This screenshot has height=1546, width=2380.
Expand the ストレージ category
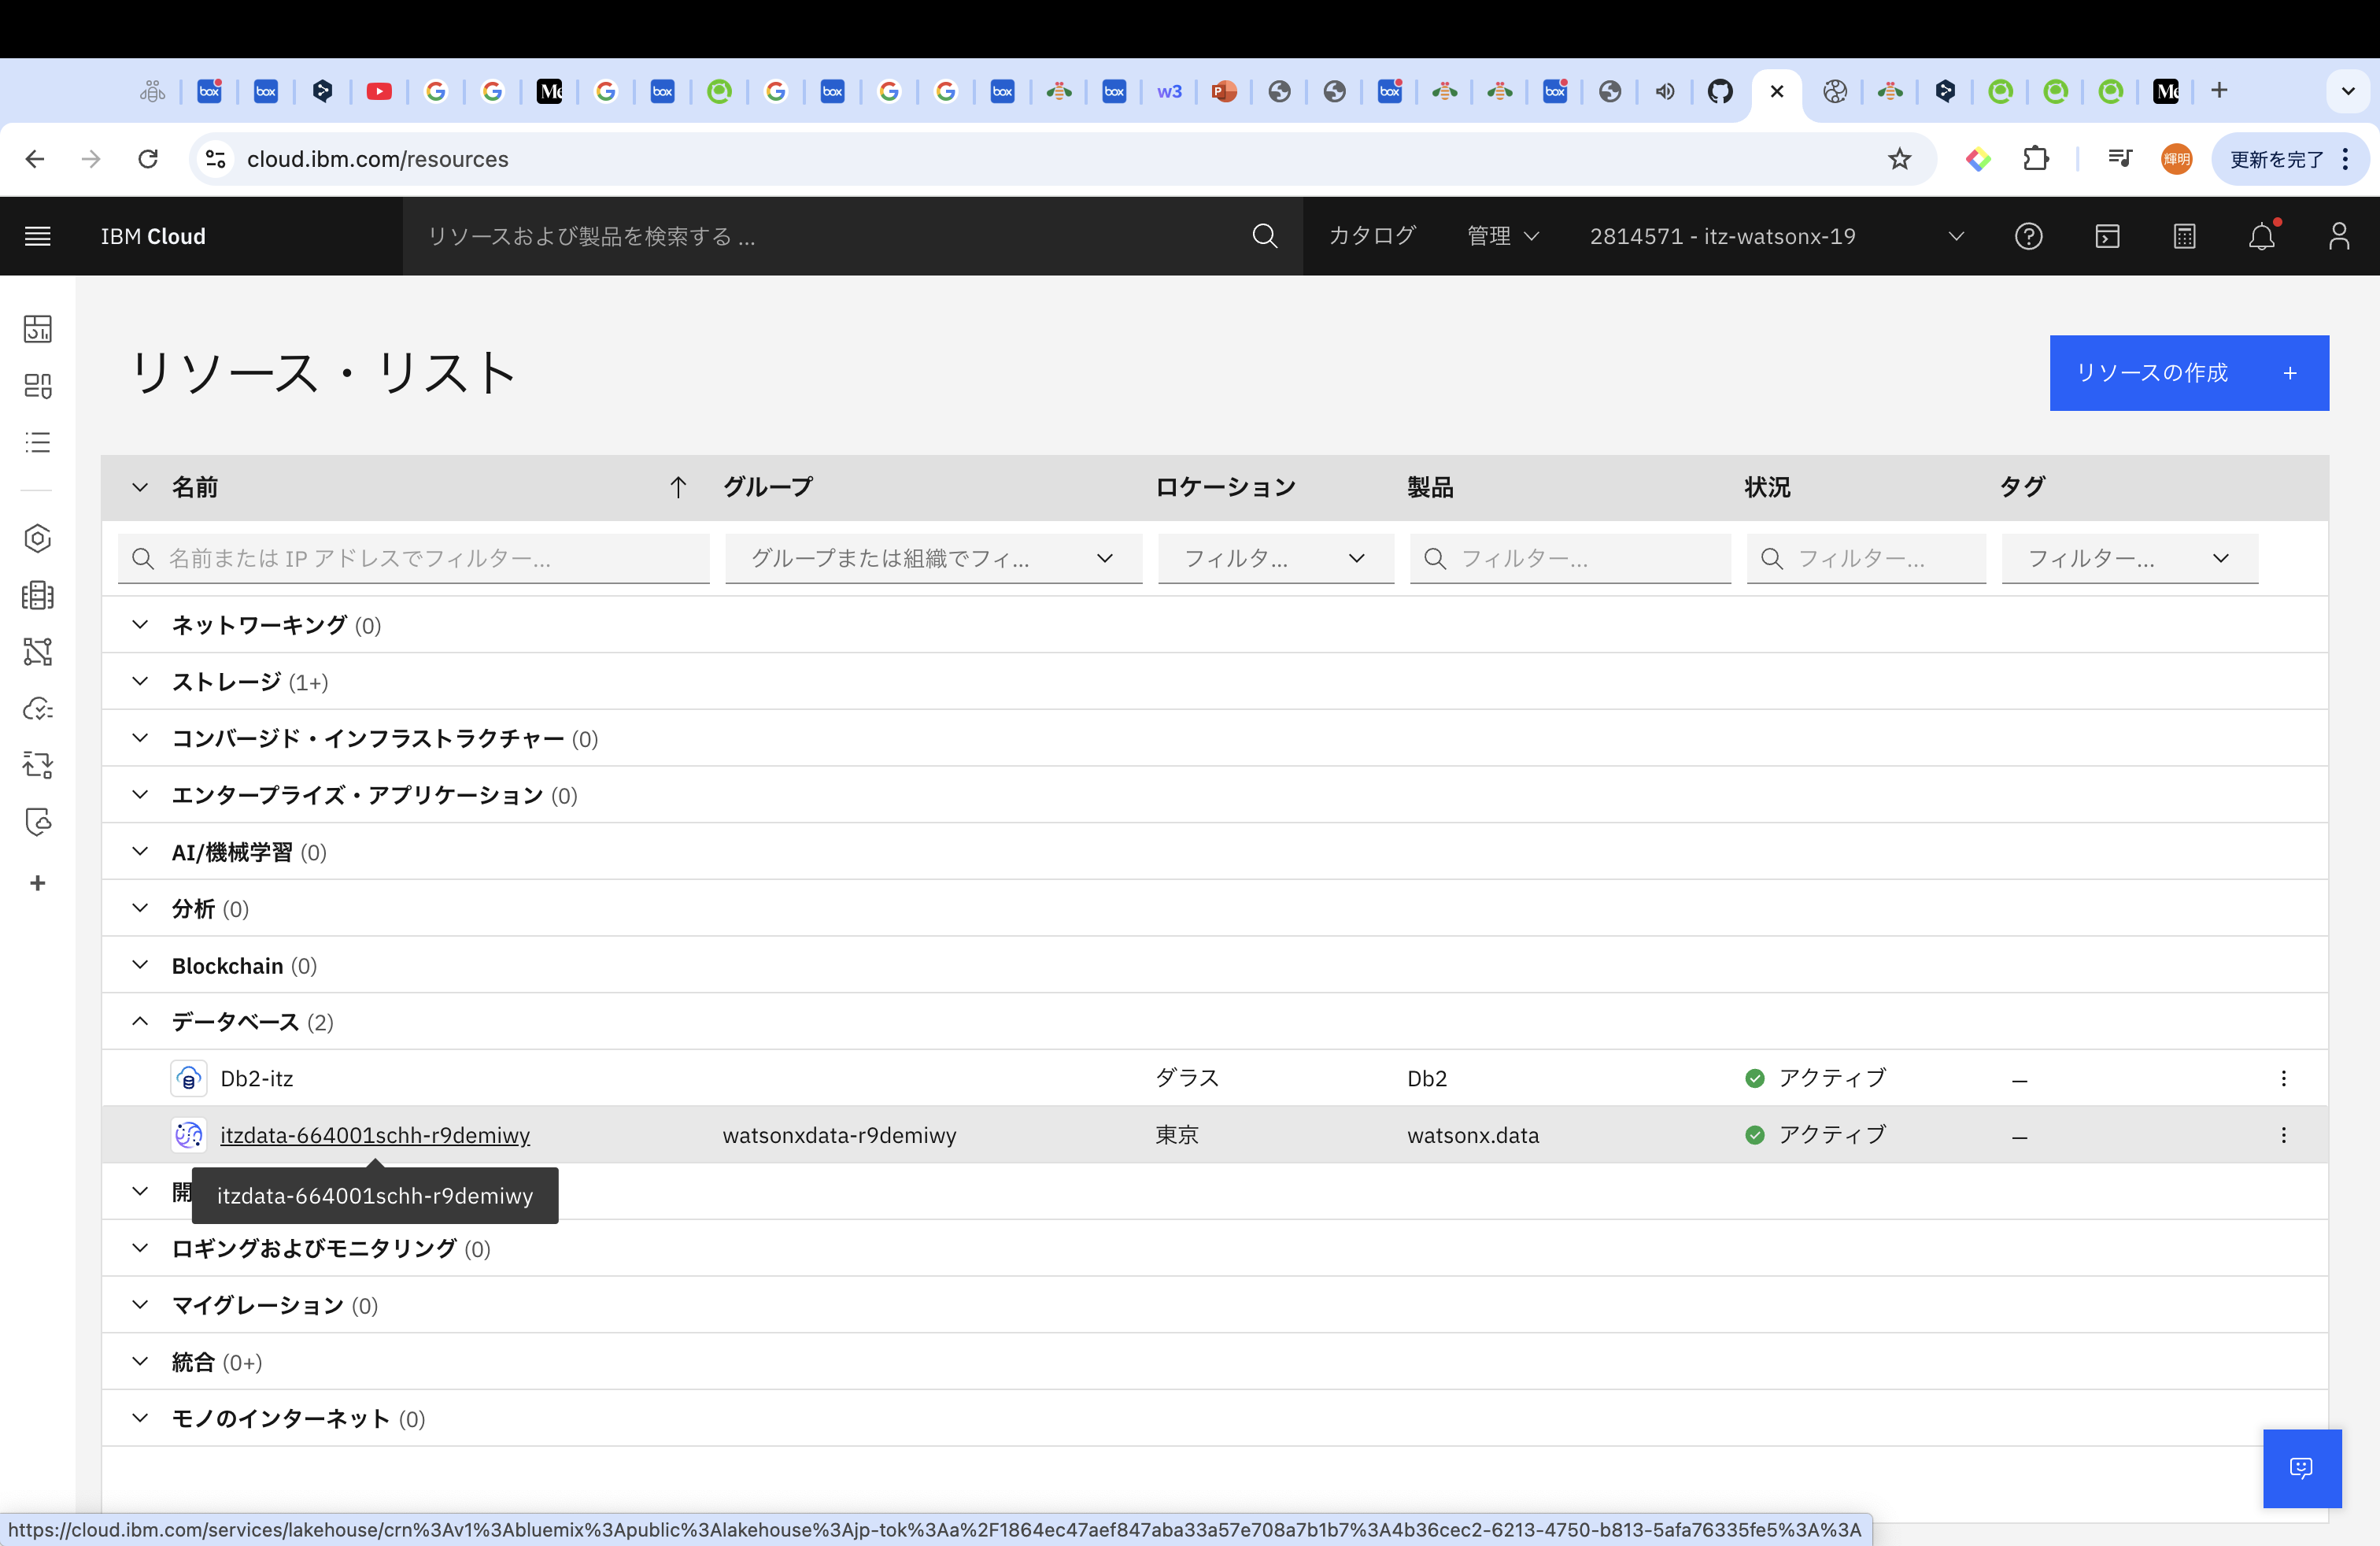(x=140, y=682)
